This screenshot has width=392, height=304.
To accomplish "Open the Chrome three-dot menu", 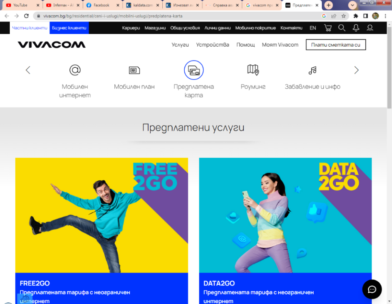I will click(385, 16).
